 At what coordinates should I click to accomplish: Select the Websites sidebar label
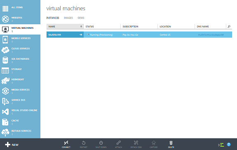pyautogui.click(x=17, y=18)
